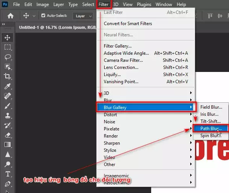Select the Dodge tool
This screenshot has width=229, height=193.
(7, 164)
